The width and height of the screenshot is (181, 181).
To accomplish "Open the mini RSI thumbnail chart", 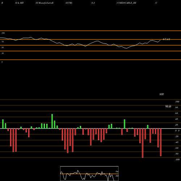I will pos(89,173).
